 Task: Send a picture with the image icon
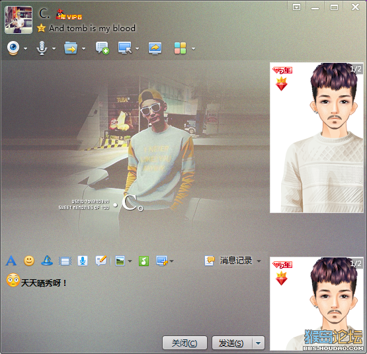tap(120, 261)
